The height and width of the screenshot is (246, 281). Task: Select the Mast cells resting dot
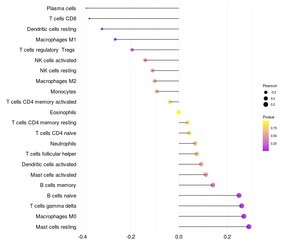249,227
